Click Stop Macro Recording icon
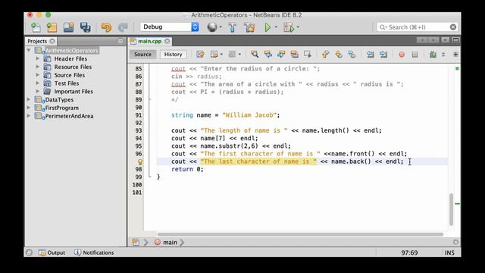 coord(415,55)
